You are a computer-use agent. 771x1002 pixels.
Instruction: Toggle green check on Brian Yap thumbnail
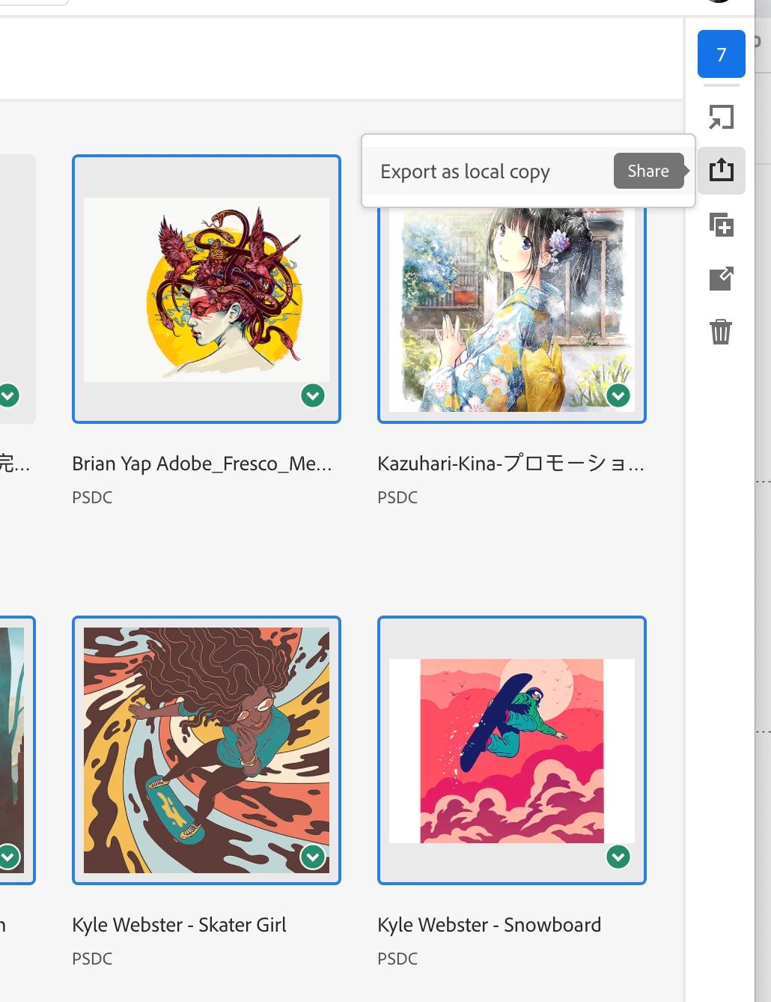click(x=313, y=395)
